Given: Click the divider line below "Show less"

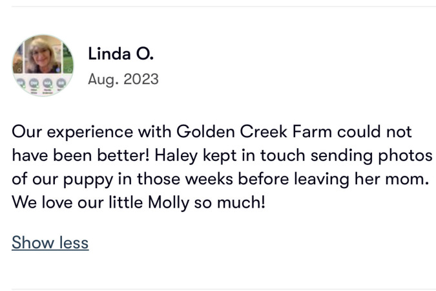Looking at the screenshot, I should coord(218,289).
